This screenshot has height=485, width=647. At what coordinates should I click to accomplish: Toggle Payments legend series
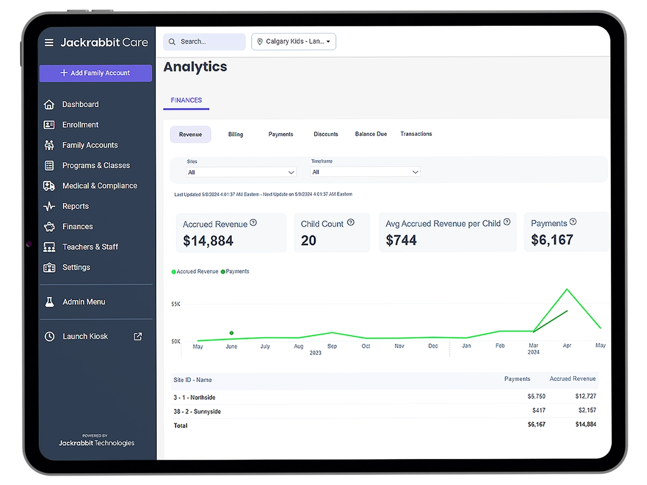click(235, 272)
